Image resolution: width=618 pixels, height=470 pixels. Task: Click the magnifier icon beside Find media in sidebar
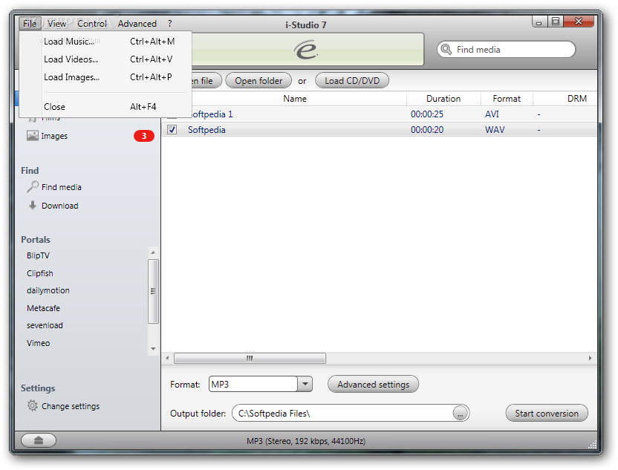pyautogui.click(x=33, y=187)
